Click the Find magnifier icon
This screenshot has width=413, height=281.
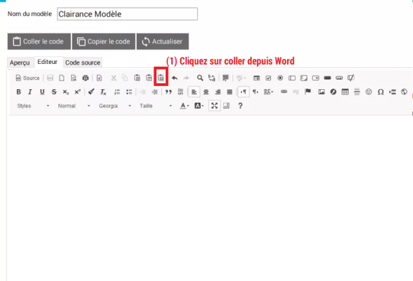click(200, 78)
